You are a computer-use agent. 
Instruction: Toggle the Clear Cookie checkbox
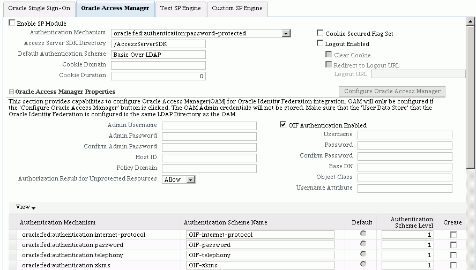click(329, 54)
